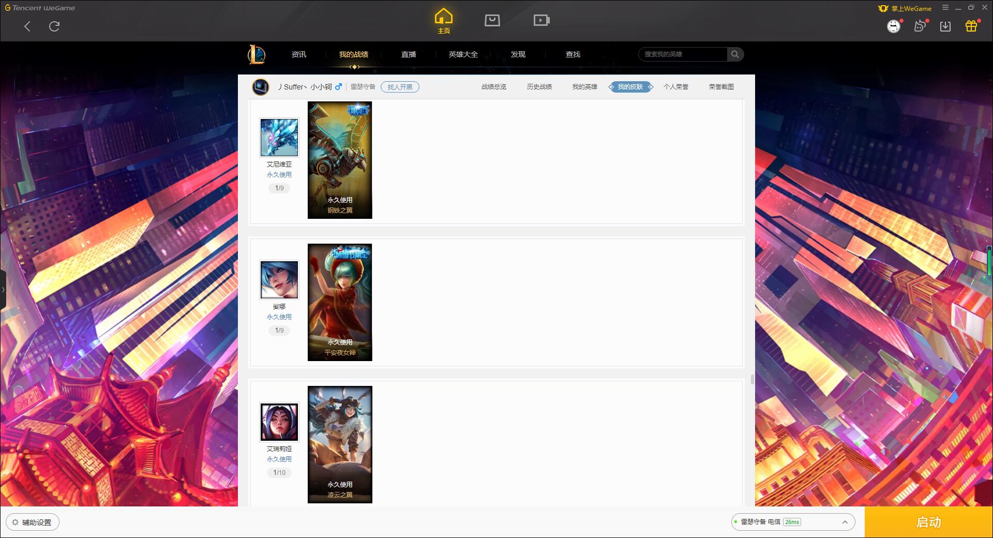The width and height of the screenshot is (993, 538).
Task: Click the 娑娜 champion name text
Action: coord(279,307)
